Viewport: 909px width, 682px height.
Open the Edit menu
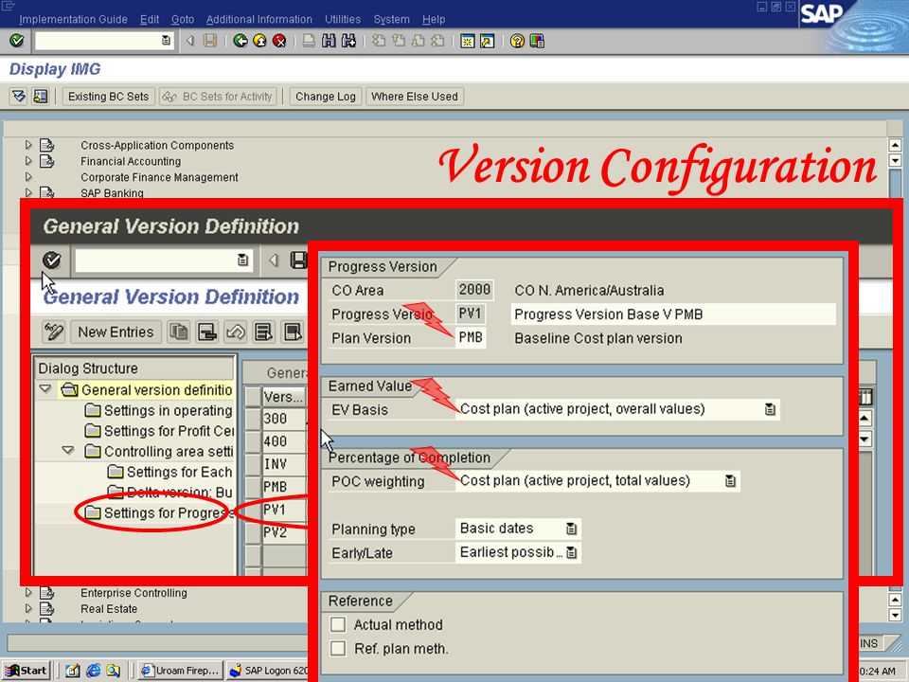click(x=150, y=20)
